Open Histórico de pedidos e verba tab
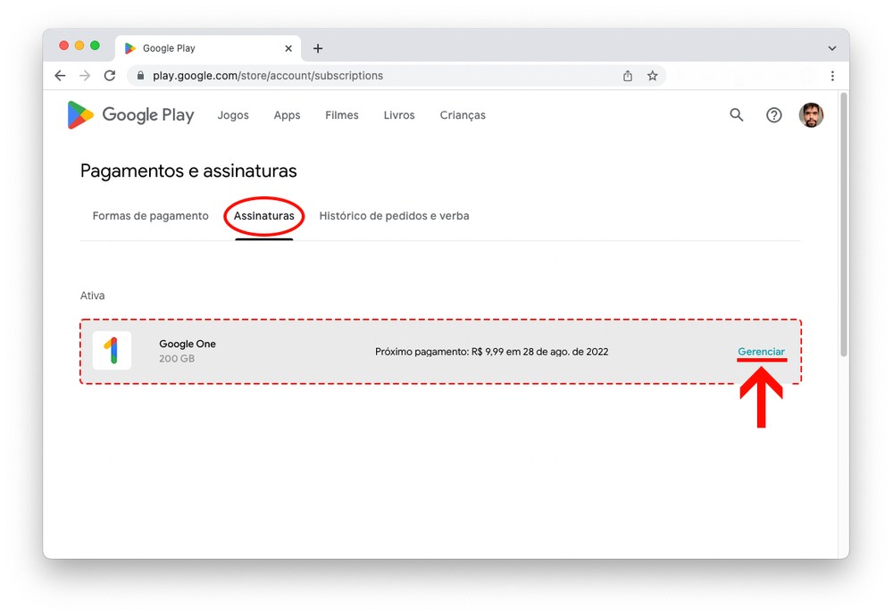The height and width of the screenshot is (616, 893). 394,216
